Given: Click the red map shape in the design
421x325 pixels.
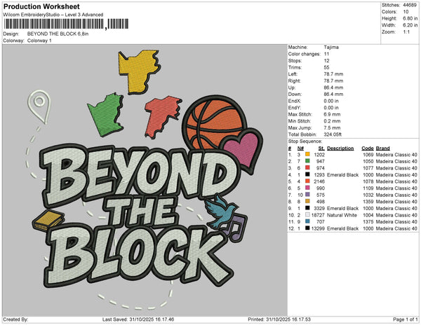Looking at the screenshot, I should tap(161, 116).
